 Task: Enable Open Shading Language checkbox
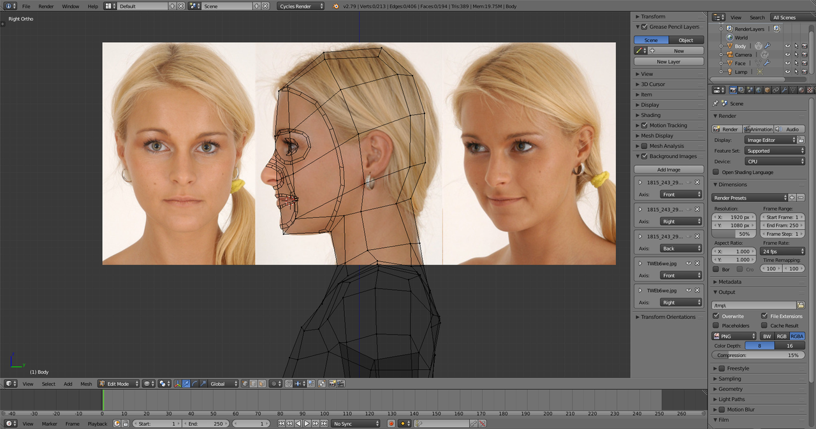716,172
